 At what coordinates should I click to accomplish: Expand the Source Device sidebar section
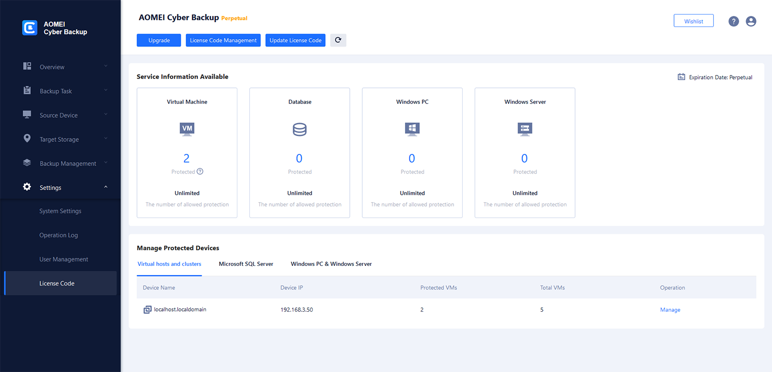58,115
